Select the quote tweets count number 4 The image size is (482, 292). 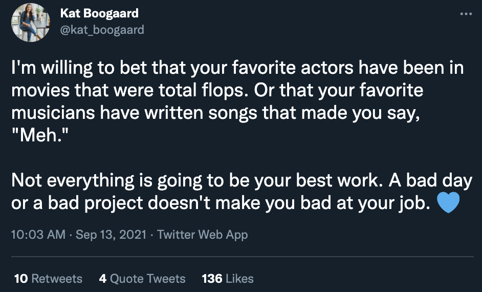pyautogui.click(x=103, y=279)
